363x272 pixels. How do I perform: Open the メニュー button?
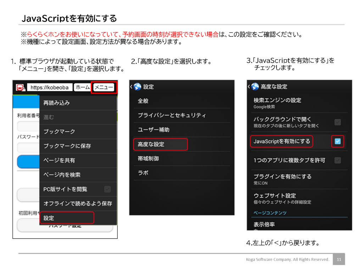(x=104, y=87)
